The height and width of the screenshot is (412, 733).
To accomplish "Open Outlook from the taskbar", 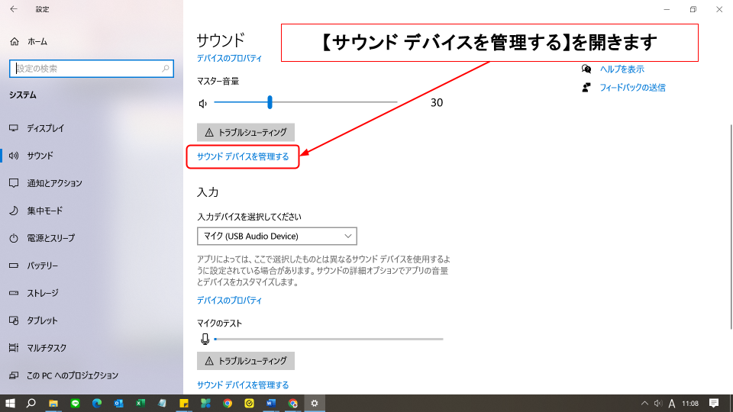I will (119, 403).
